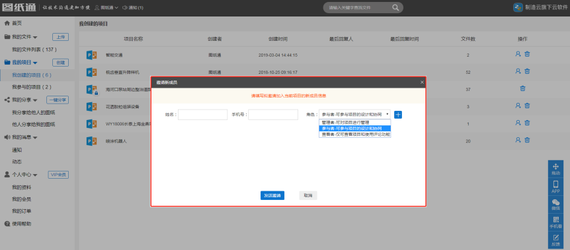
Task: Click the 首页 home icon in sidebar
Action: pos(7,23)
